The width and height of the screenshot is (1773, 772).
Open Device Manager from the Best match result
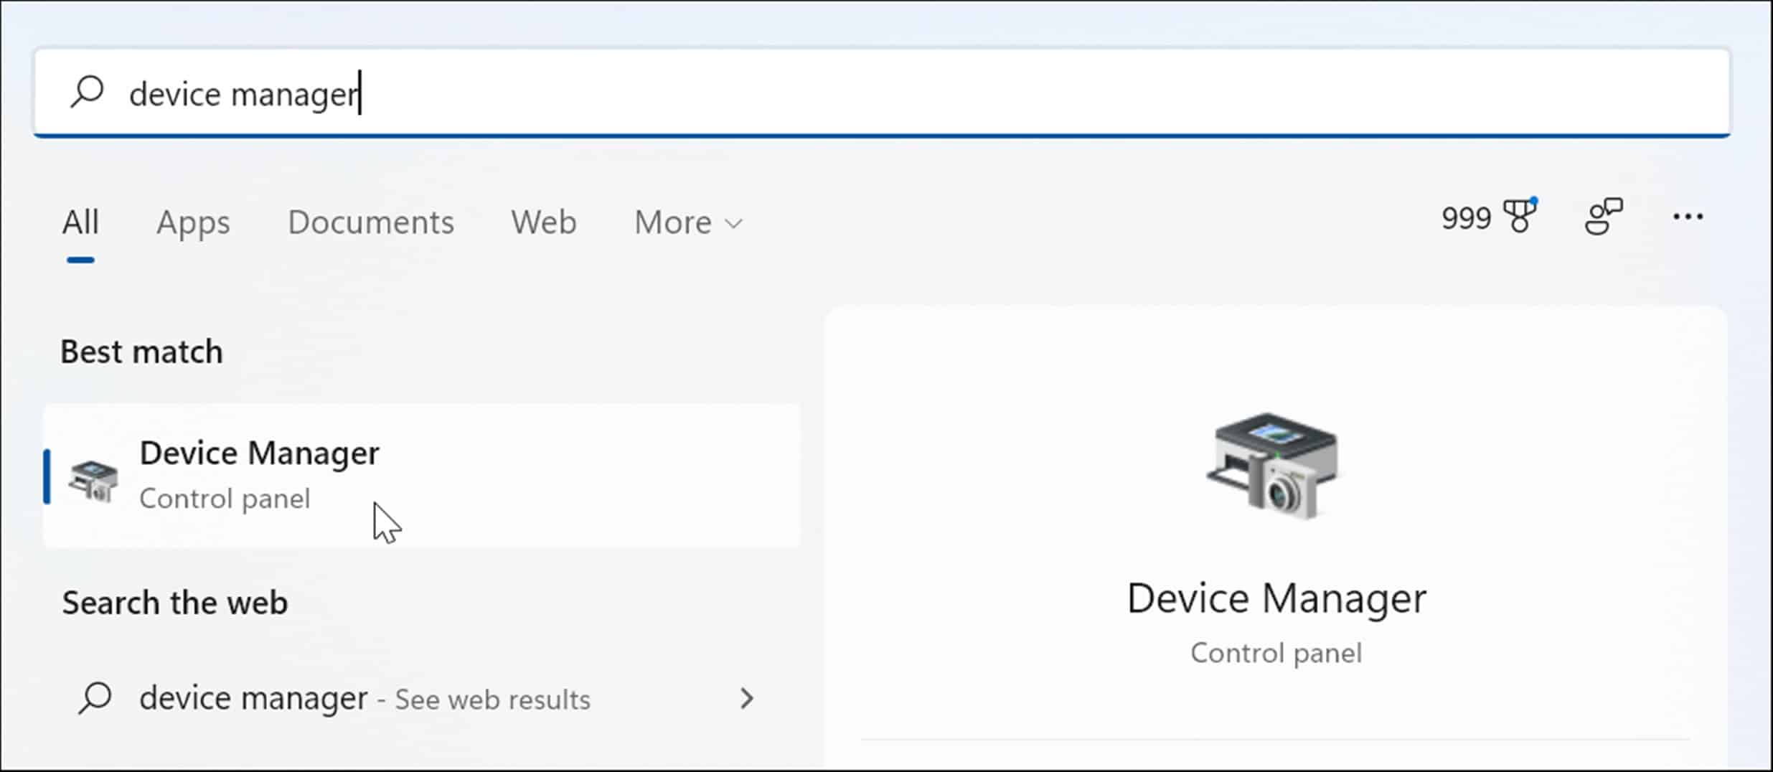click(260, 452)
